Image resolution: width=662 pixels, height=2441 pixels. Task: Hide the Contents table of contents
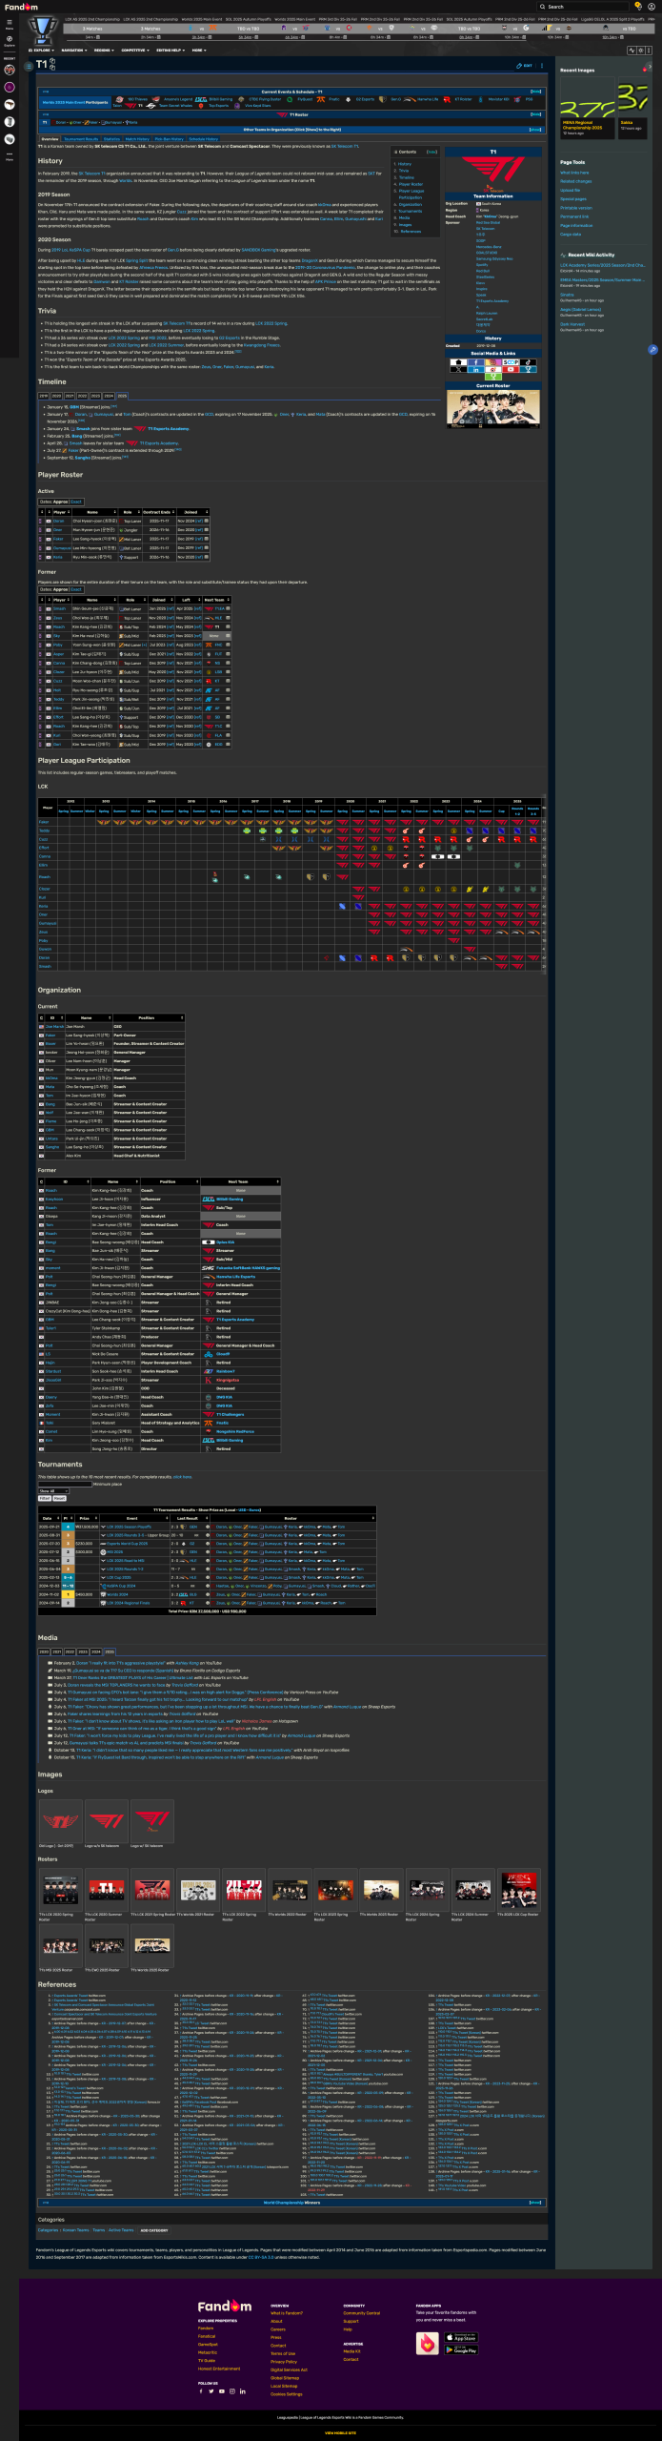[x=431, y=152]
